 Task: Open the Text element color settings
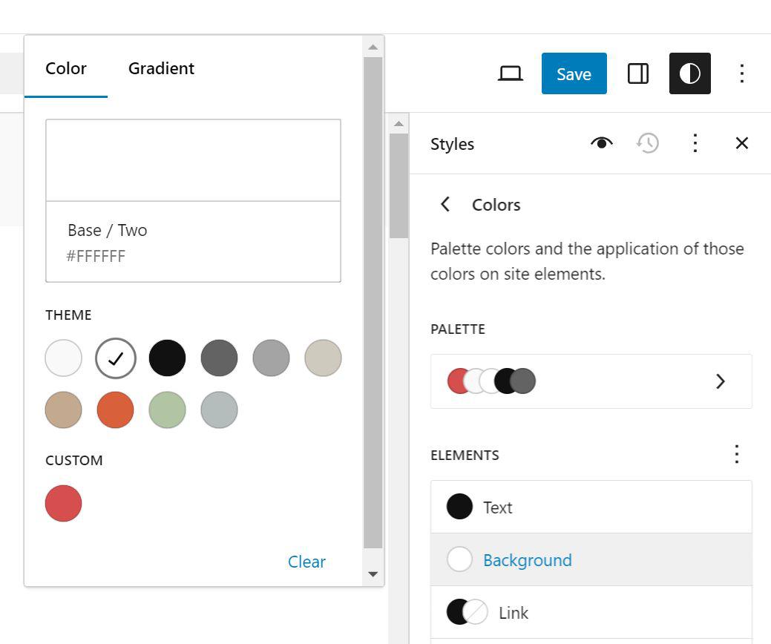(591, 507)
